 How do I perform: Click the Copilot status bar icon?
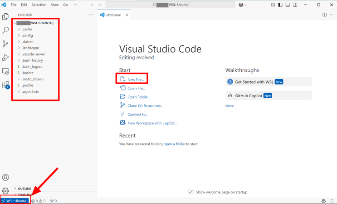click(323, 201)
